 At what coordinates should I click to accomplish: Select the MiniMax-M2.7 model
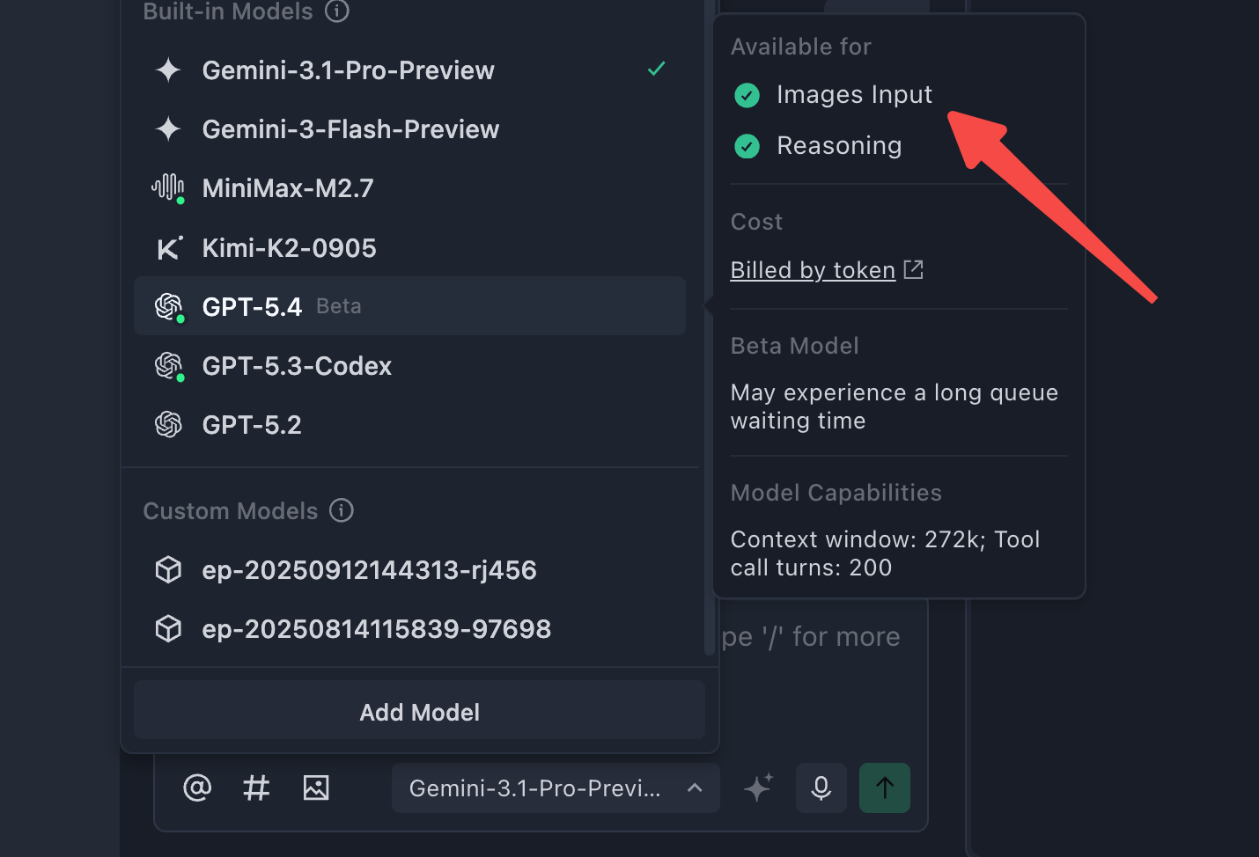(x=409, y=188)
